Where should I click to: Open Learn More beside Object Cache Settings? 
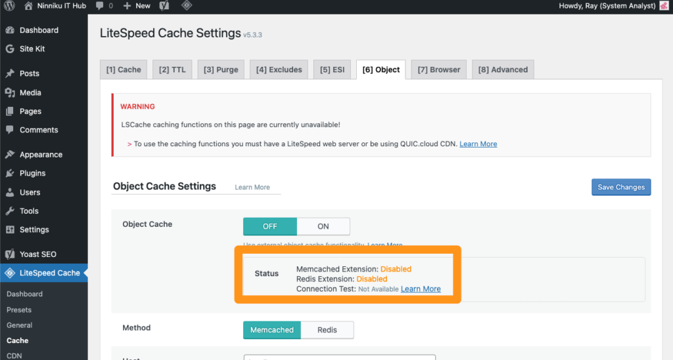(252, 187)
